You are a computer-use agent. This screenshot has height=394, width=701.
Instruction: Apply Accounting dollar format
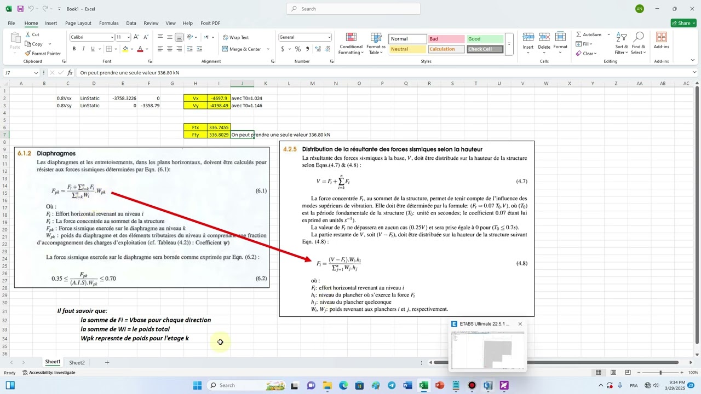coord(283,49)
